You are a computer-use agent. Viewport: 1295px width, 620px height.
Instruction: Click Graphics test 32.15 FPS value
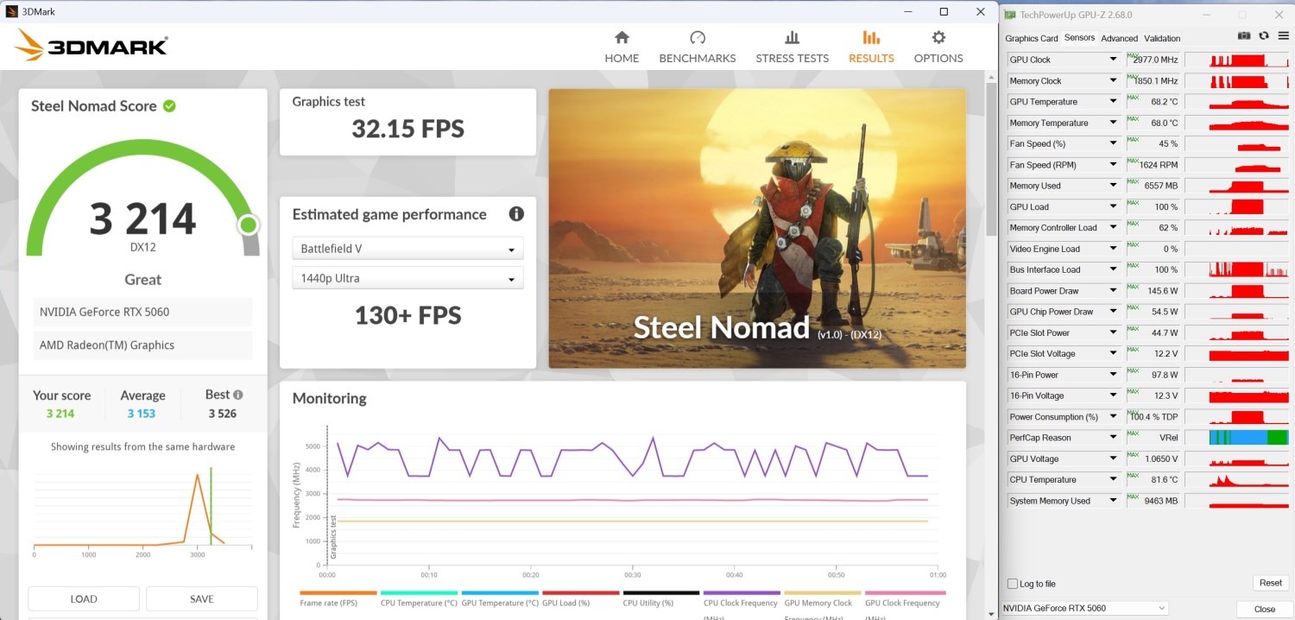pyautogui.click(x=407, y=129)
